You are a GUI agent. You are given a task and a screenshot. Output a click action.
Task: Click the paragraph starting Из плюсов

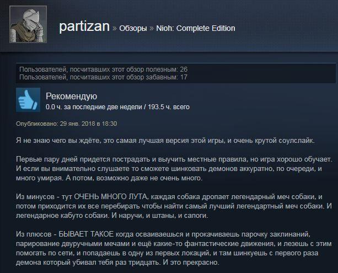pos(174,248)
